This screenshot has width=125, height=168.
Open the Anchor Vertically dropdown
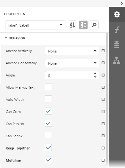(x=72, y=51)
